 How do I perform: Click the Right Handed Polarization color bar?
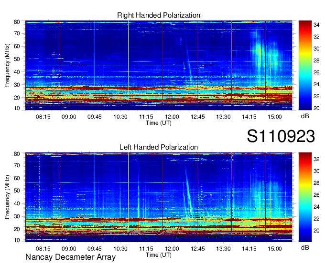pos(305,65)
